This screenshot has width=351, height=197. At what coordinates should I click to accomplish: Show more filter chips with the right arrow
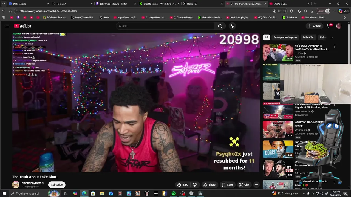[332, 38]
